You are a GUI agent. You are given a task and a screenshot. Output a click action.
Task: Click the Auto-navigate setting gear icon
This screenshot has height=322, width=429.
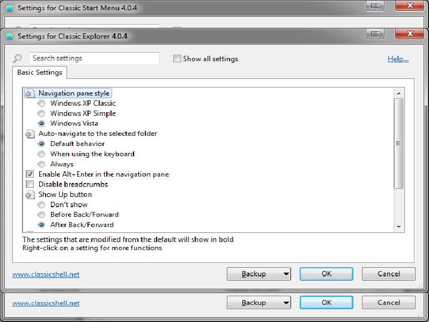(x=30, y=134)
